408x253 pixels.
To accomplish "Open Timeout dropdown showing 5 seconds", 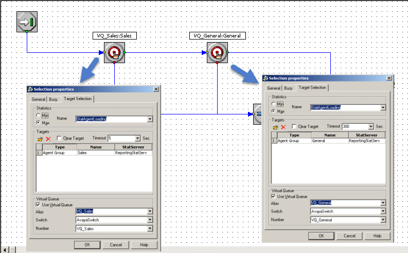I will click(x=138, y=139).
